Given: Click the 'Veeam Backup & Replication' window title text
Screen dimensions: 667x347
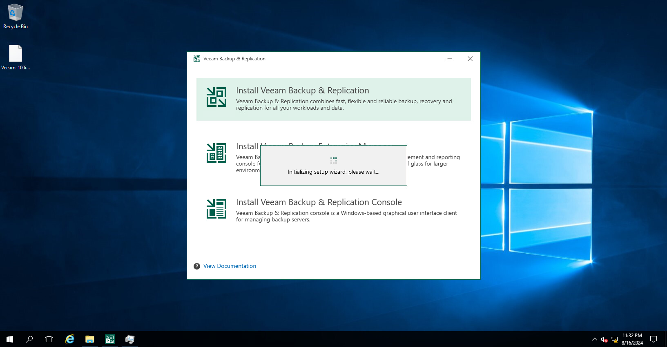Looking at the screenshot, I should pos(234,59).
